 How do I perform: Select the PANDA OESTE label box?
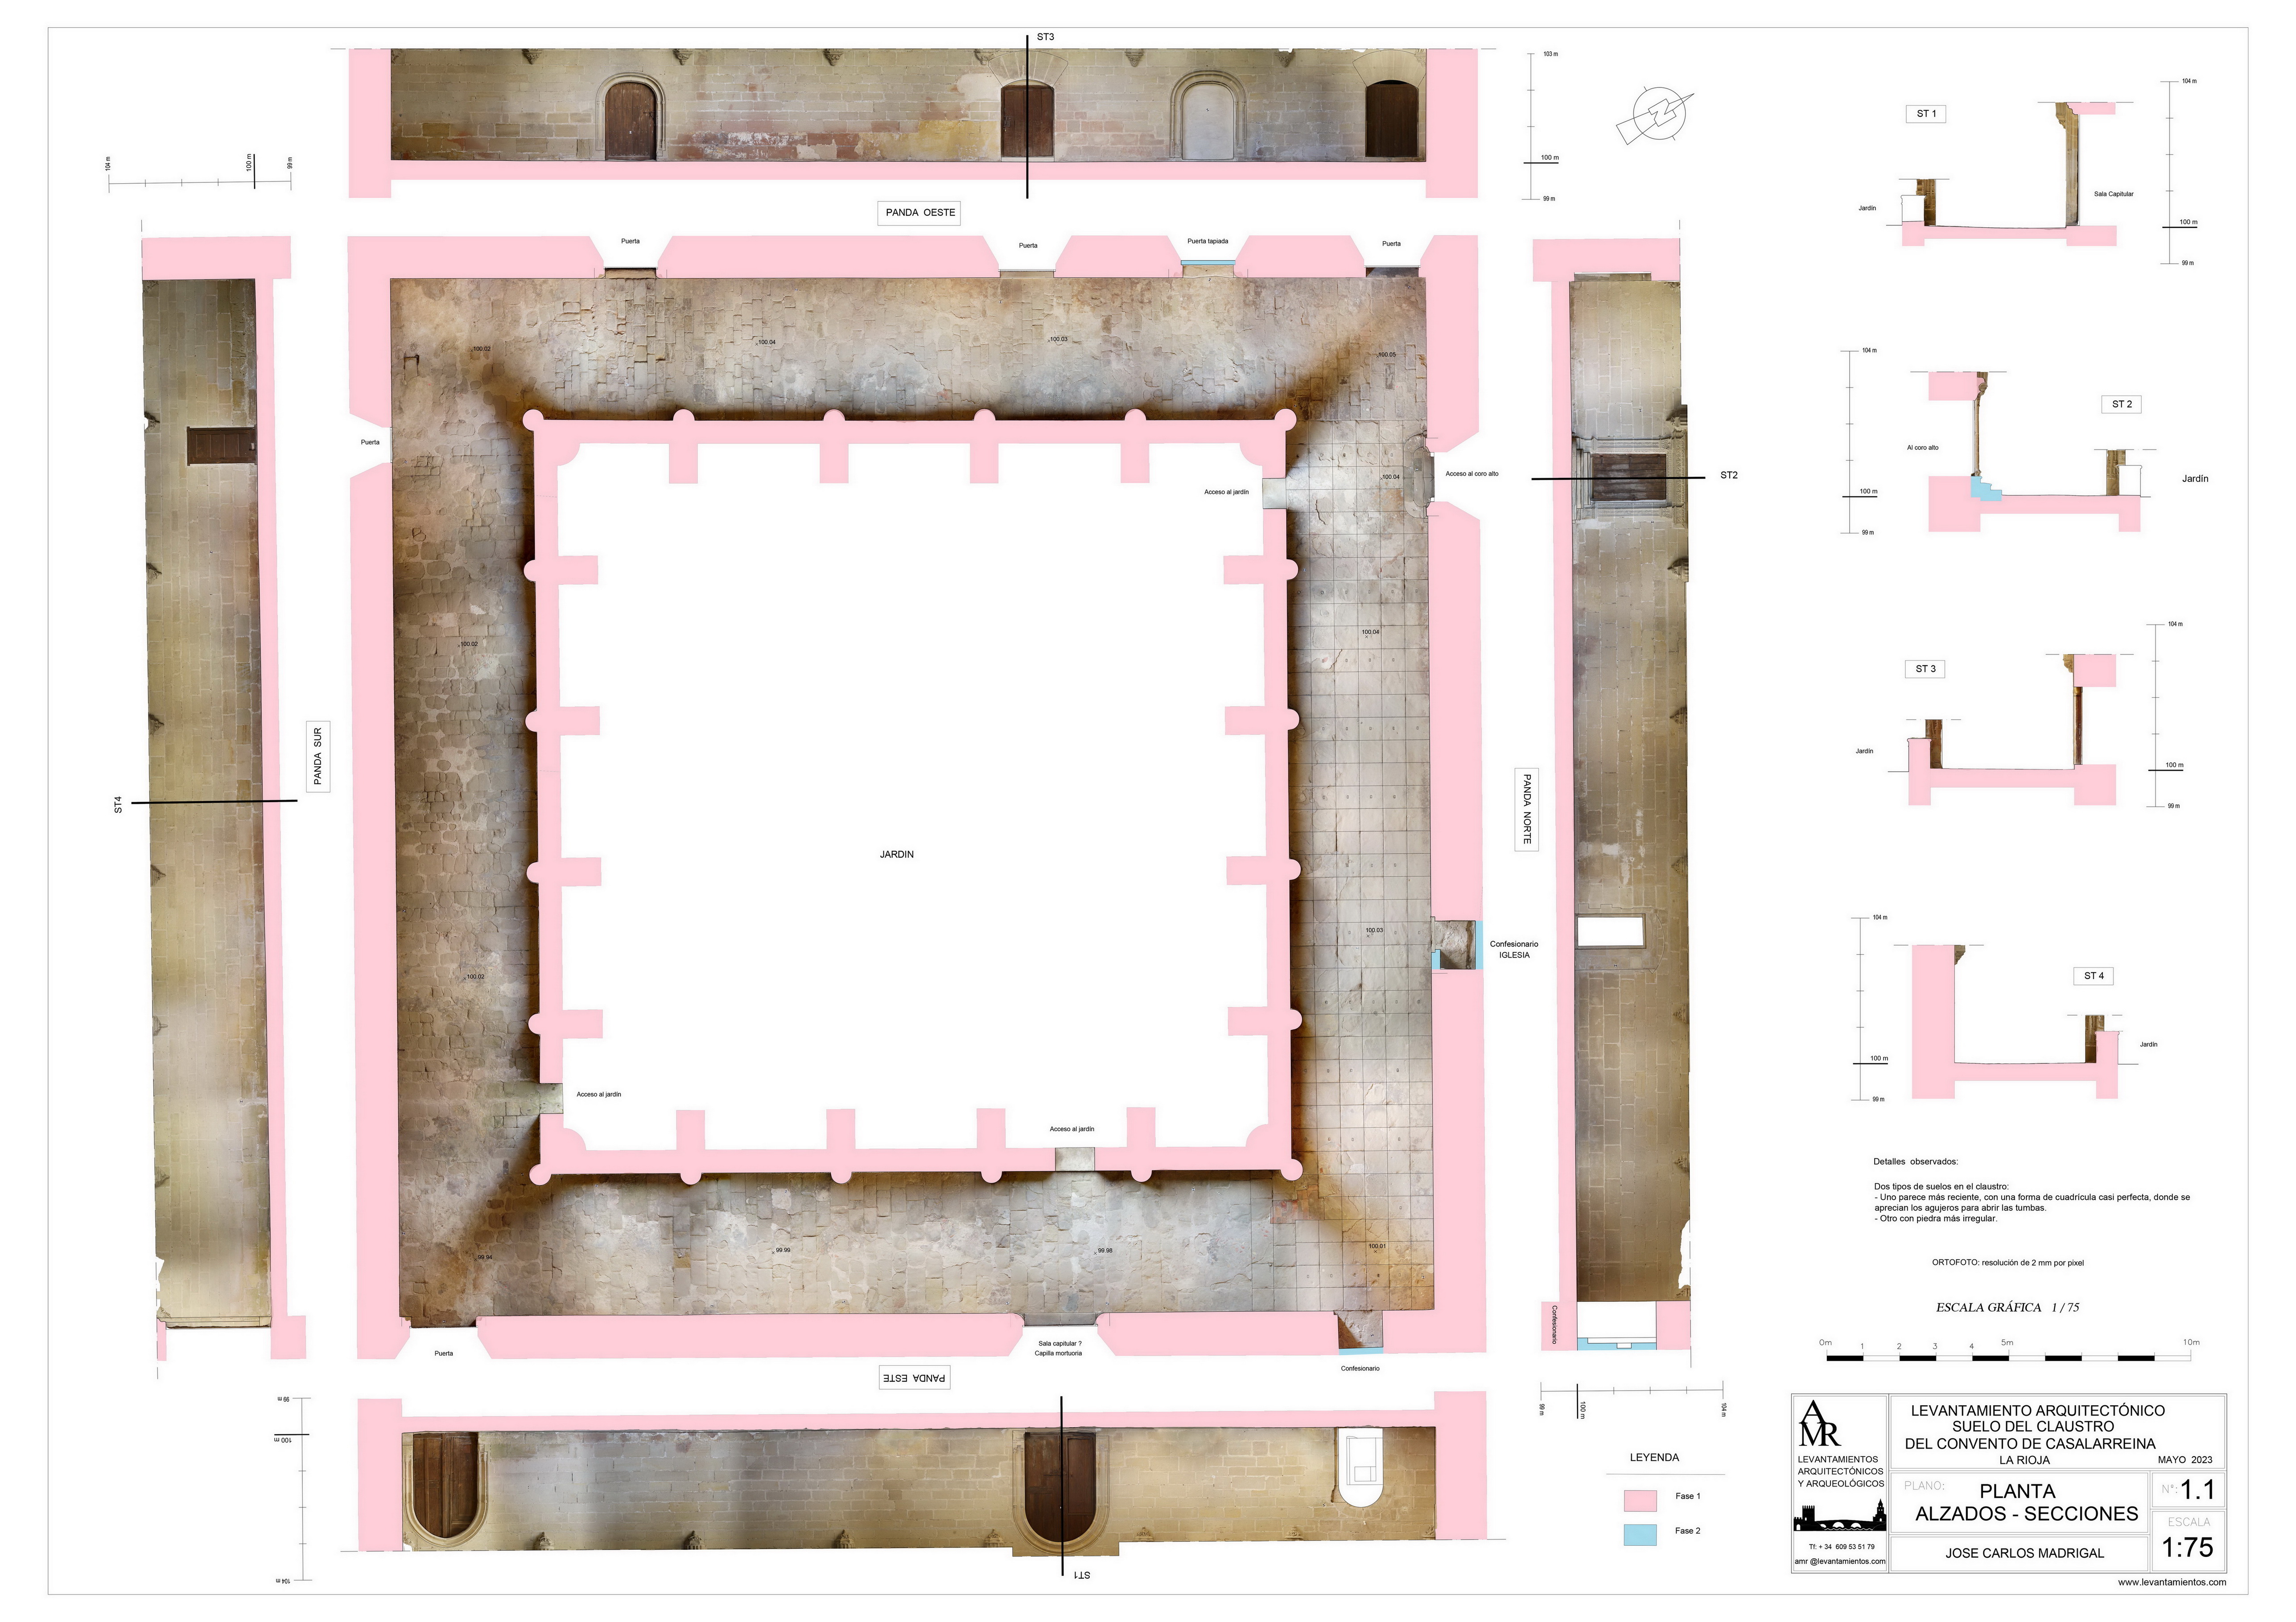(x=919, y=213)
